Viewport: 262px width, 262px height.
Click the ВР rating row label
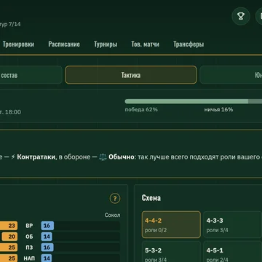pyautogui.click(x=29, y=226)
